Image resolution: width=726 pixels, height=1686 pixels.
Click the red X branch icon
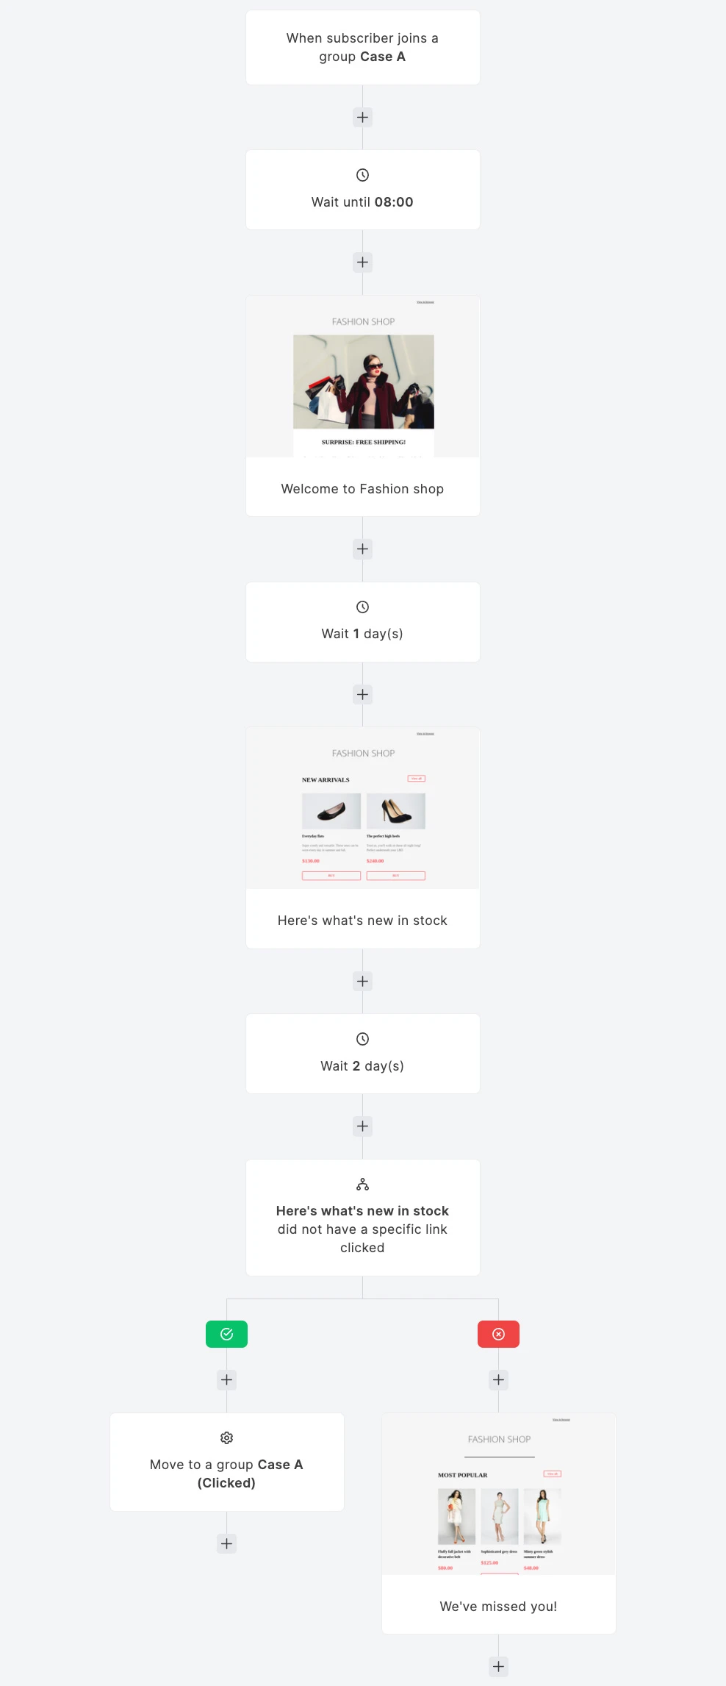point(498,1335)
